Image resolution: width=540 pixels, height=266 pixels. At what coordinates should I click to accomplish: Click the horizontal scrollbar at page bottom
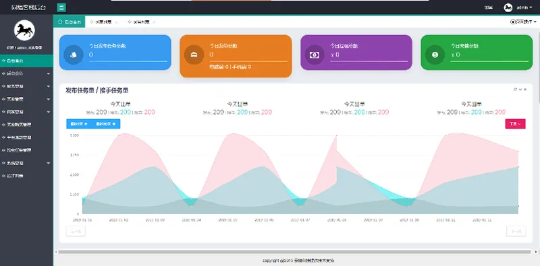[294, 252]
